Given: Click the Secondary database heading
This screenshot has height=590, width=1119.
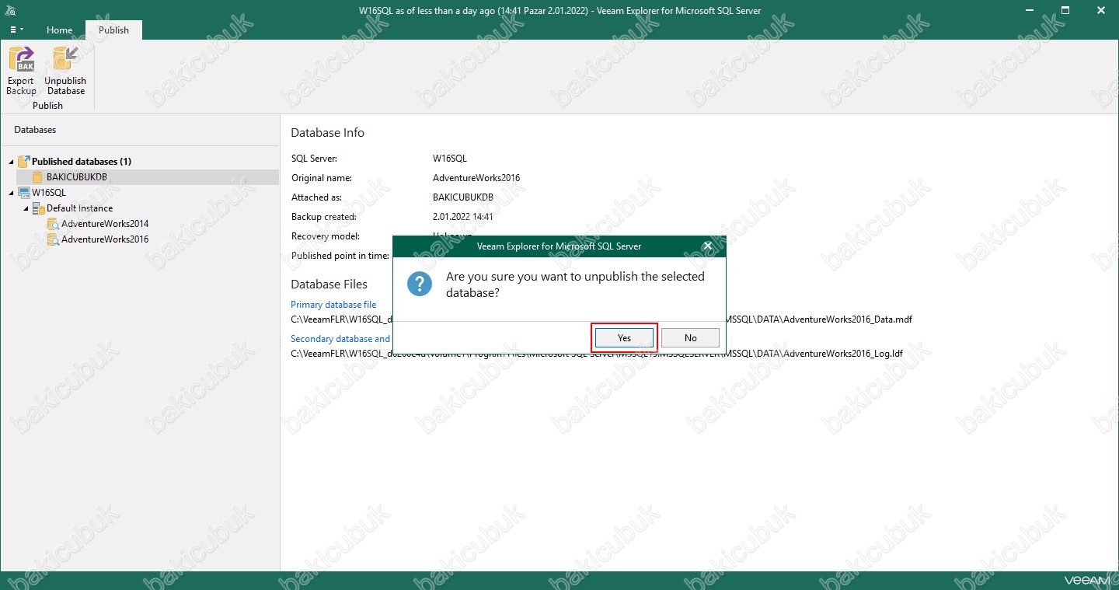Looking at the screenshot, I should [x=340, y=339].
